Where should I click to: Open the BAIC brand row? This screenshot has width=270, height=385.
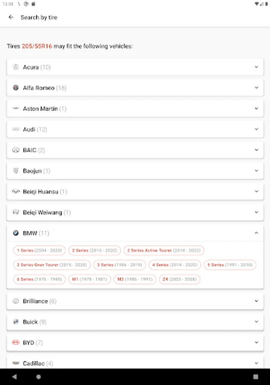(x=135, y=150)
